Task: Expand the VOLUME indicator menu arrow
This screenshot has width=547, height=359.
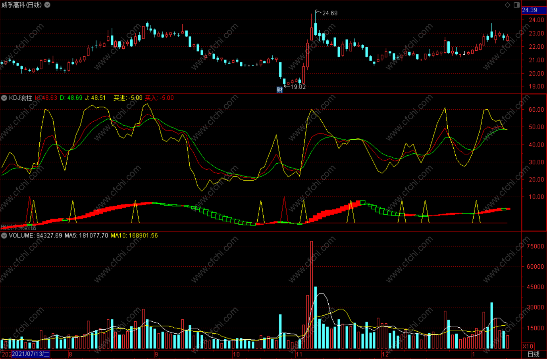Action: [4, 235]
